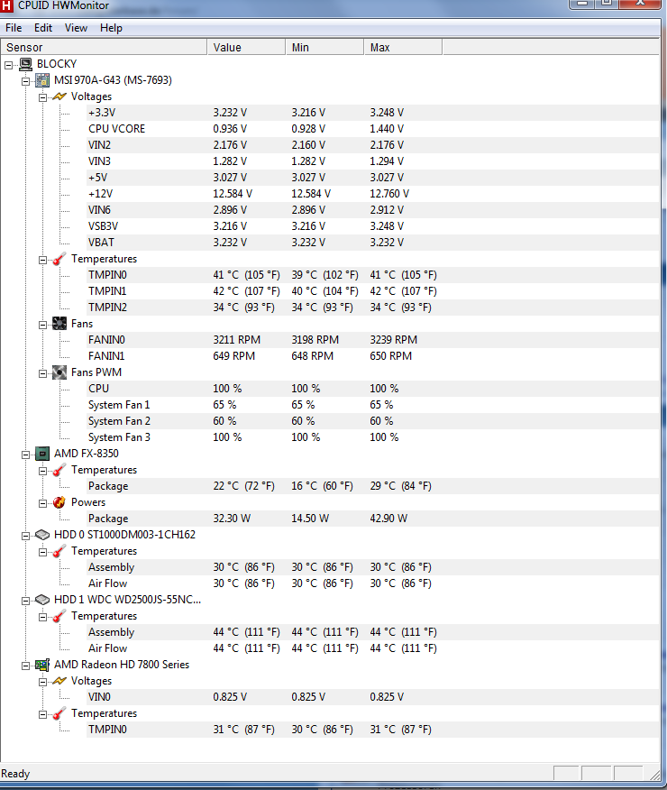
Task: Click the 1.440 V CPU VCORE max value
Action: [x=387, y=129]
